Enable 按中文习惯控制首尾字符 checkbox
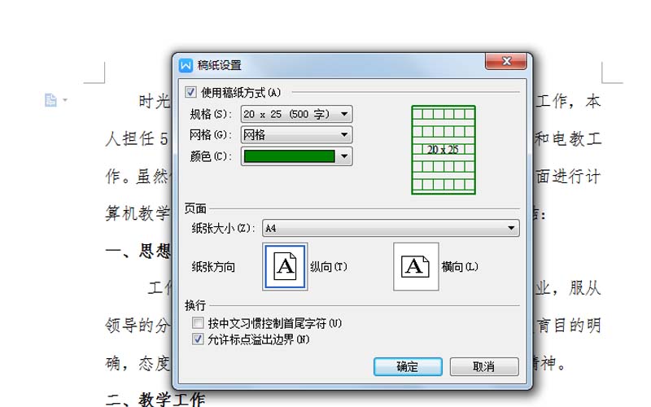651x407 pixels. point(198,322)
